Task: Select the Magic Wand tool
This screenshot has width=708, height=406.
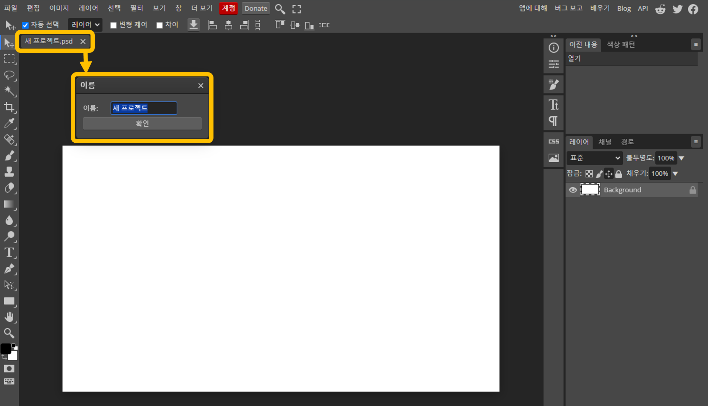Action: tap(9, 91)
